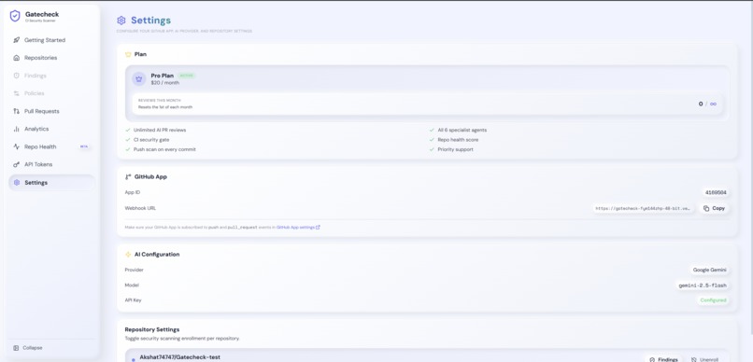Click the All 6 specialist agents feature
The height and width of the screenshot is (362, 753).
pos(462,130)
